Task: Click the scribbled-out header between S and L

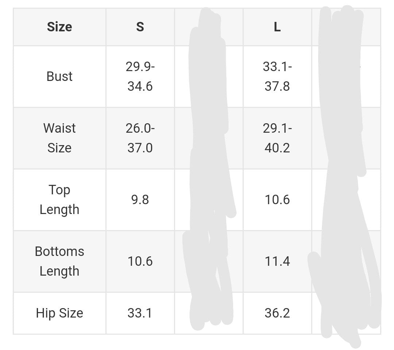Action: click(x=209, y=27)
